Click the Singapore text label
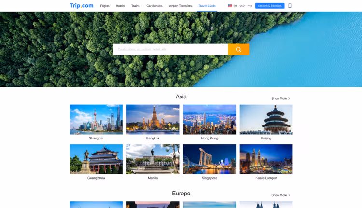This screenshot has width=362, height=208. (x=209, y=178)
